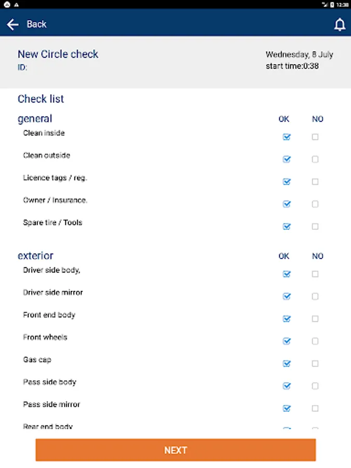Image resolution: width=351 pixels, height=468 pixels.
Task: Mark NO for Licence tags / reg.
Action: click(x=315, y=182)
